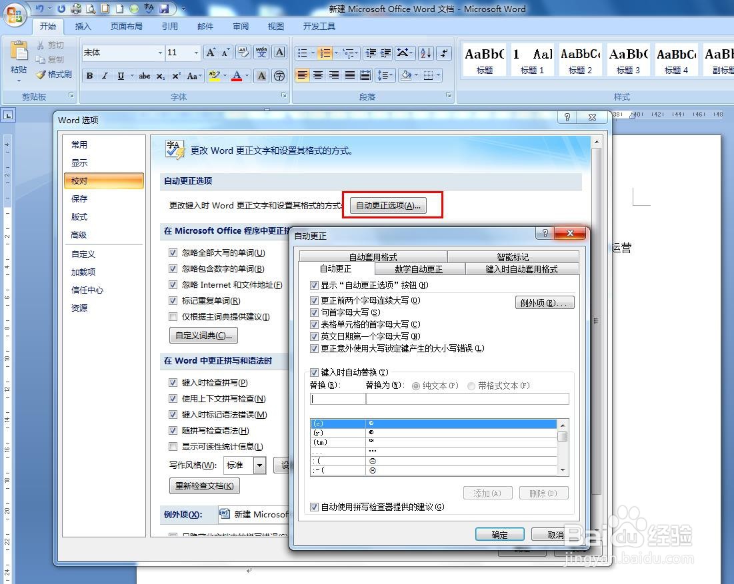Open the 审阅 ribbon tab
The image size is (734, 584).
click(241, 26)
